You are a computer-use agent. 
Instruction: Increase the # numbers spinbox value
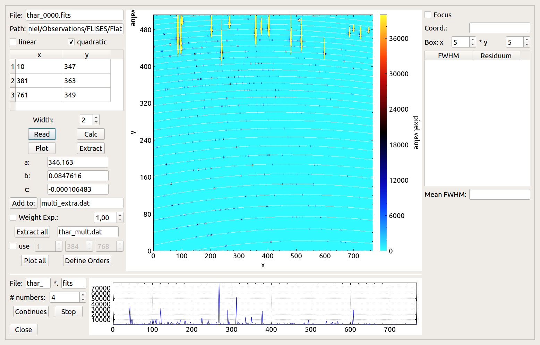[83, 295]
